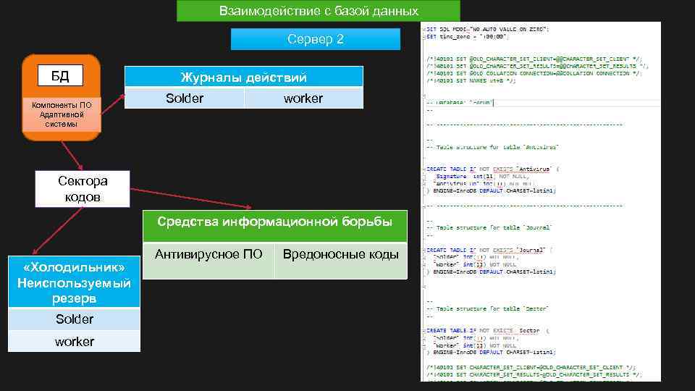The width and height of the screenshot is (695, 391).
Task: Select the blue 'Сервер 2' box
Action: click(315, 39)
